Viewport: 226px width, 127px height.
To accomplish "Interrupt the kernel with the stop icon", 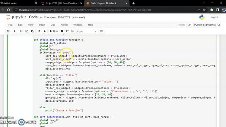I will coord(62,31).
